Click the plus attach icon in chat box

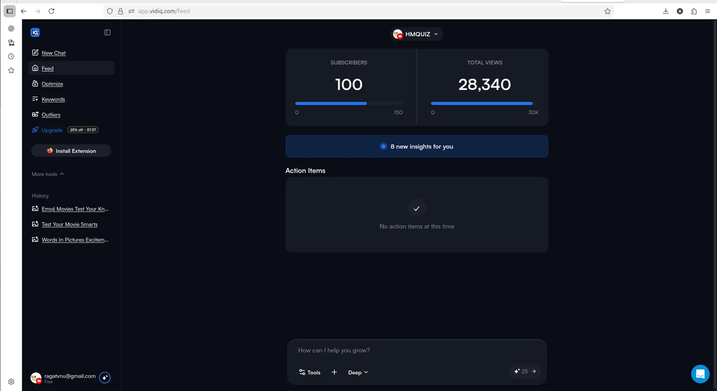click(x=334, y=372)
